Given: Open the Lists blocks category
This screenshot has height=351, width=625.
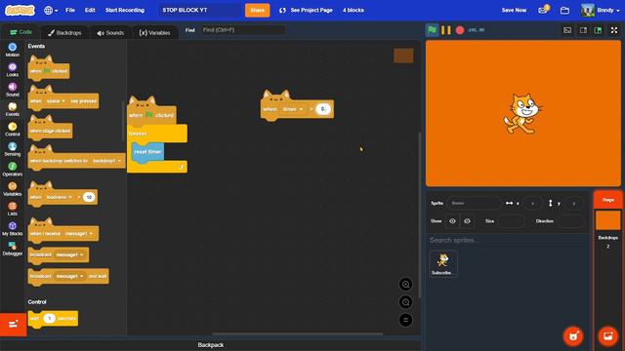Looking at the screenshot, I should 13,209.
